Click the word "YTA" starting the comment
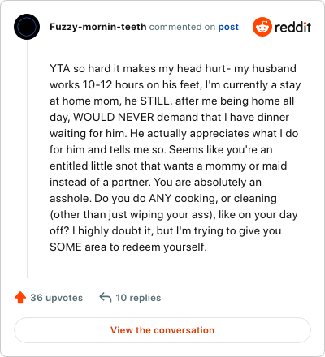 point(60,68)
